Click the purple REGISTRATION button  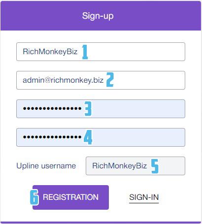coord(70,197)
